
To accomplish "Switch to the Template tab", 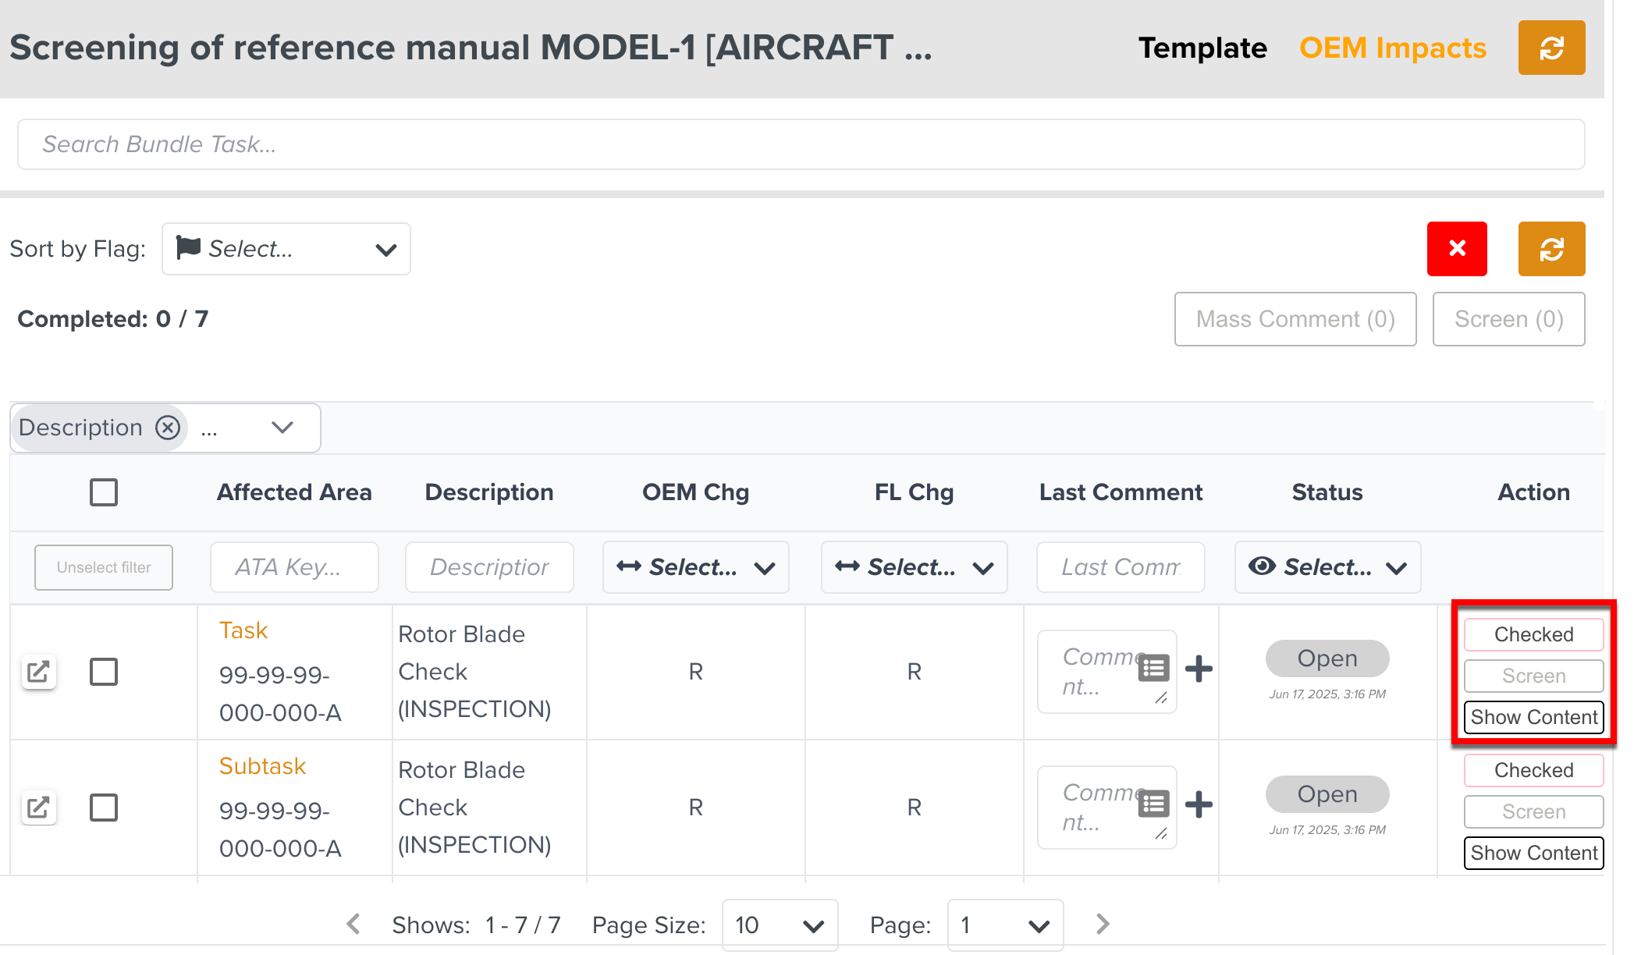I will pos(1202,48).
